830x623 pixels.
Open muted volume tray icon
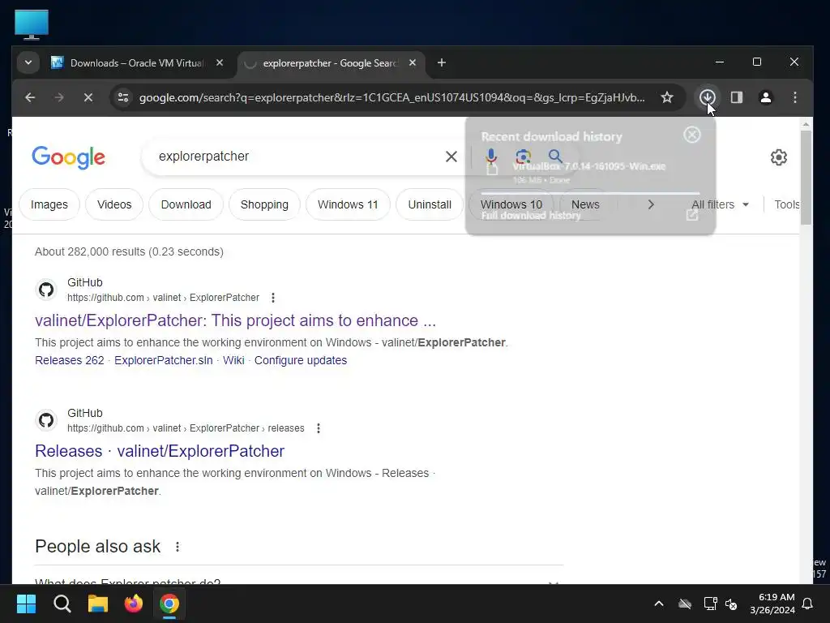tap(732, 604)
